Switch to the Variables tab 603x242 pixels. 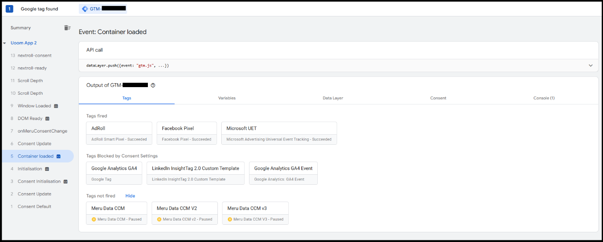pyautogui.click(x=227, y=98)
